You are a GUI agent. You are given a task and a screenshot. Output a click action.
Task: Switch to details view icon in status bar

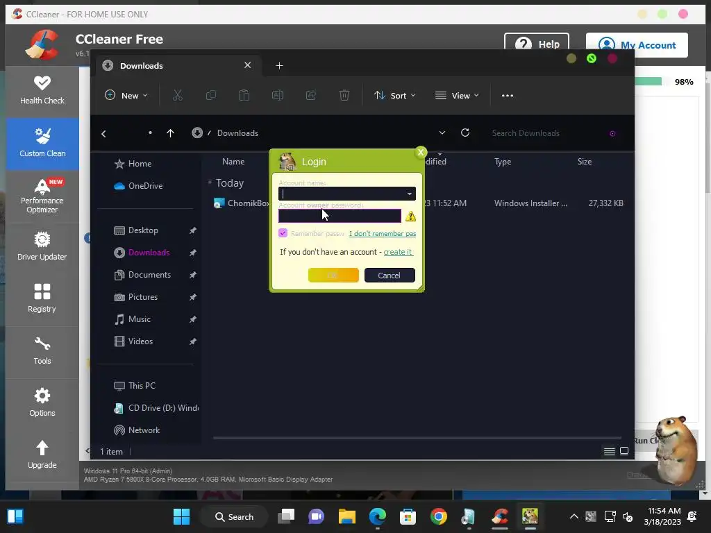point(610,451)
